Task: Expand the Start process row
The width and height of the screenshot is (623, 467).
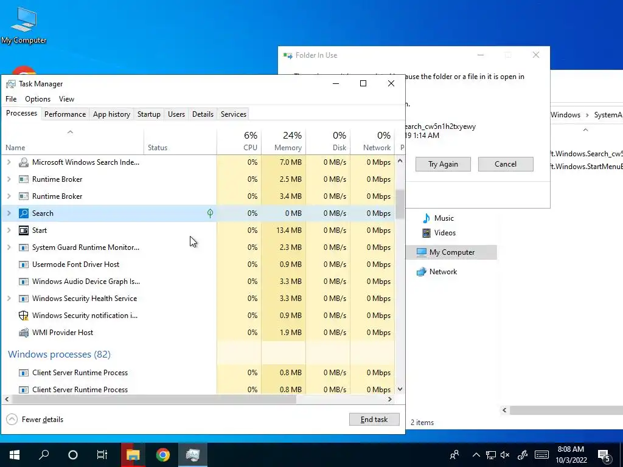Action: pyautogui.click(x=9, y=230)
